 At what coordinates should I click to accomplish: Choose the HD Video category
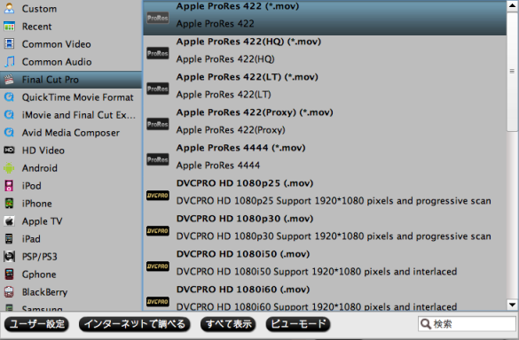point(71,151)
